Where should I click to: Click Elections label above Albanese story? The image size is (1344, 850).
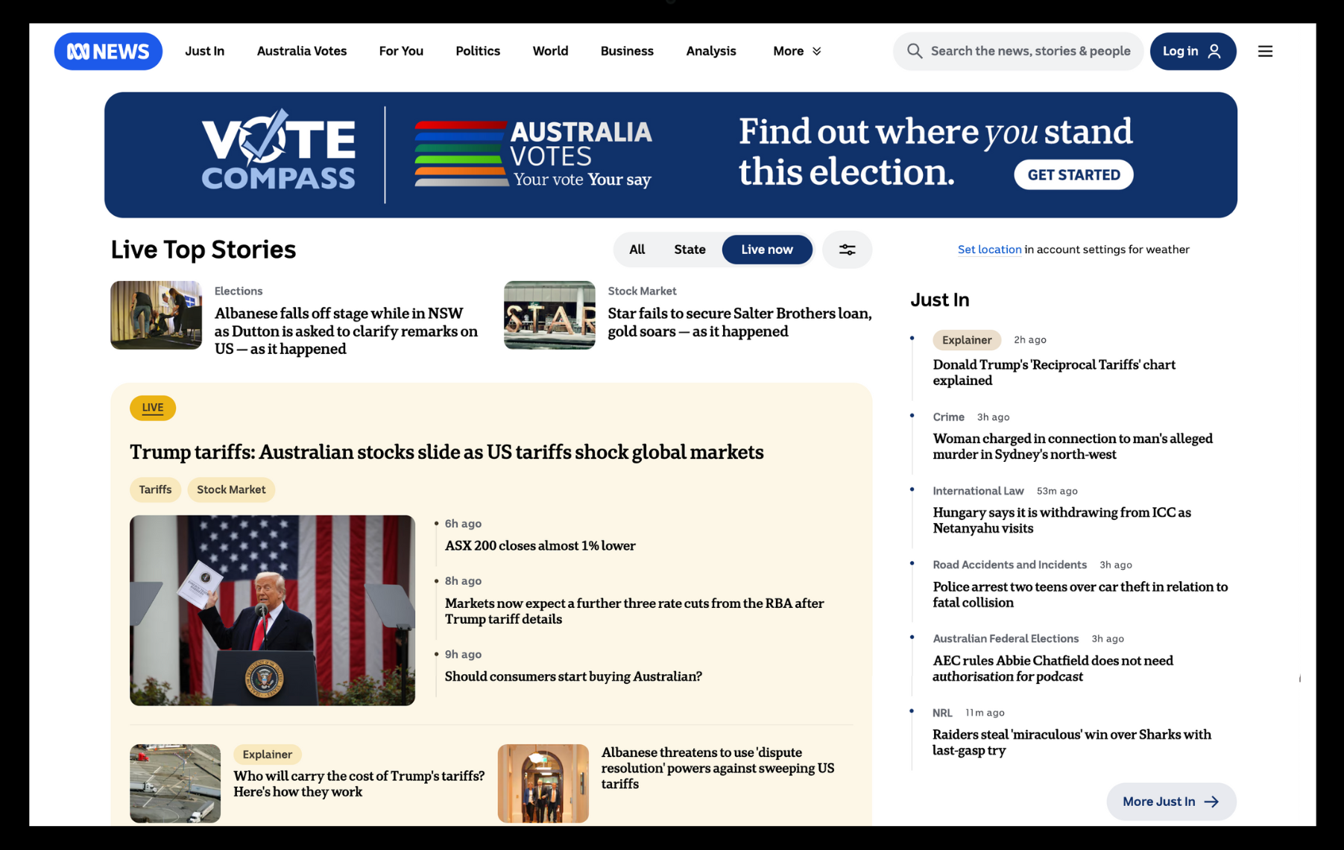click(x=239, y=291)
